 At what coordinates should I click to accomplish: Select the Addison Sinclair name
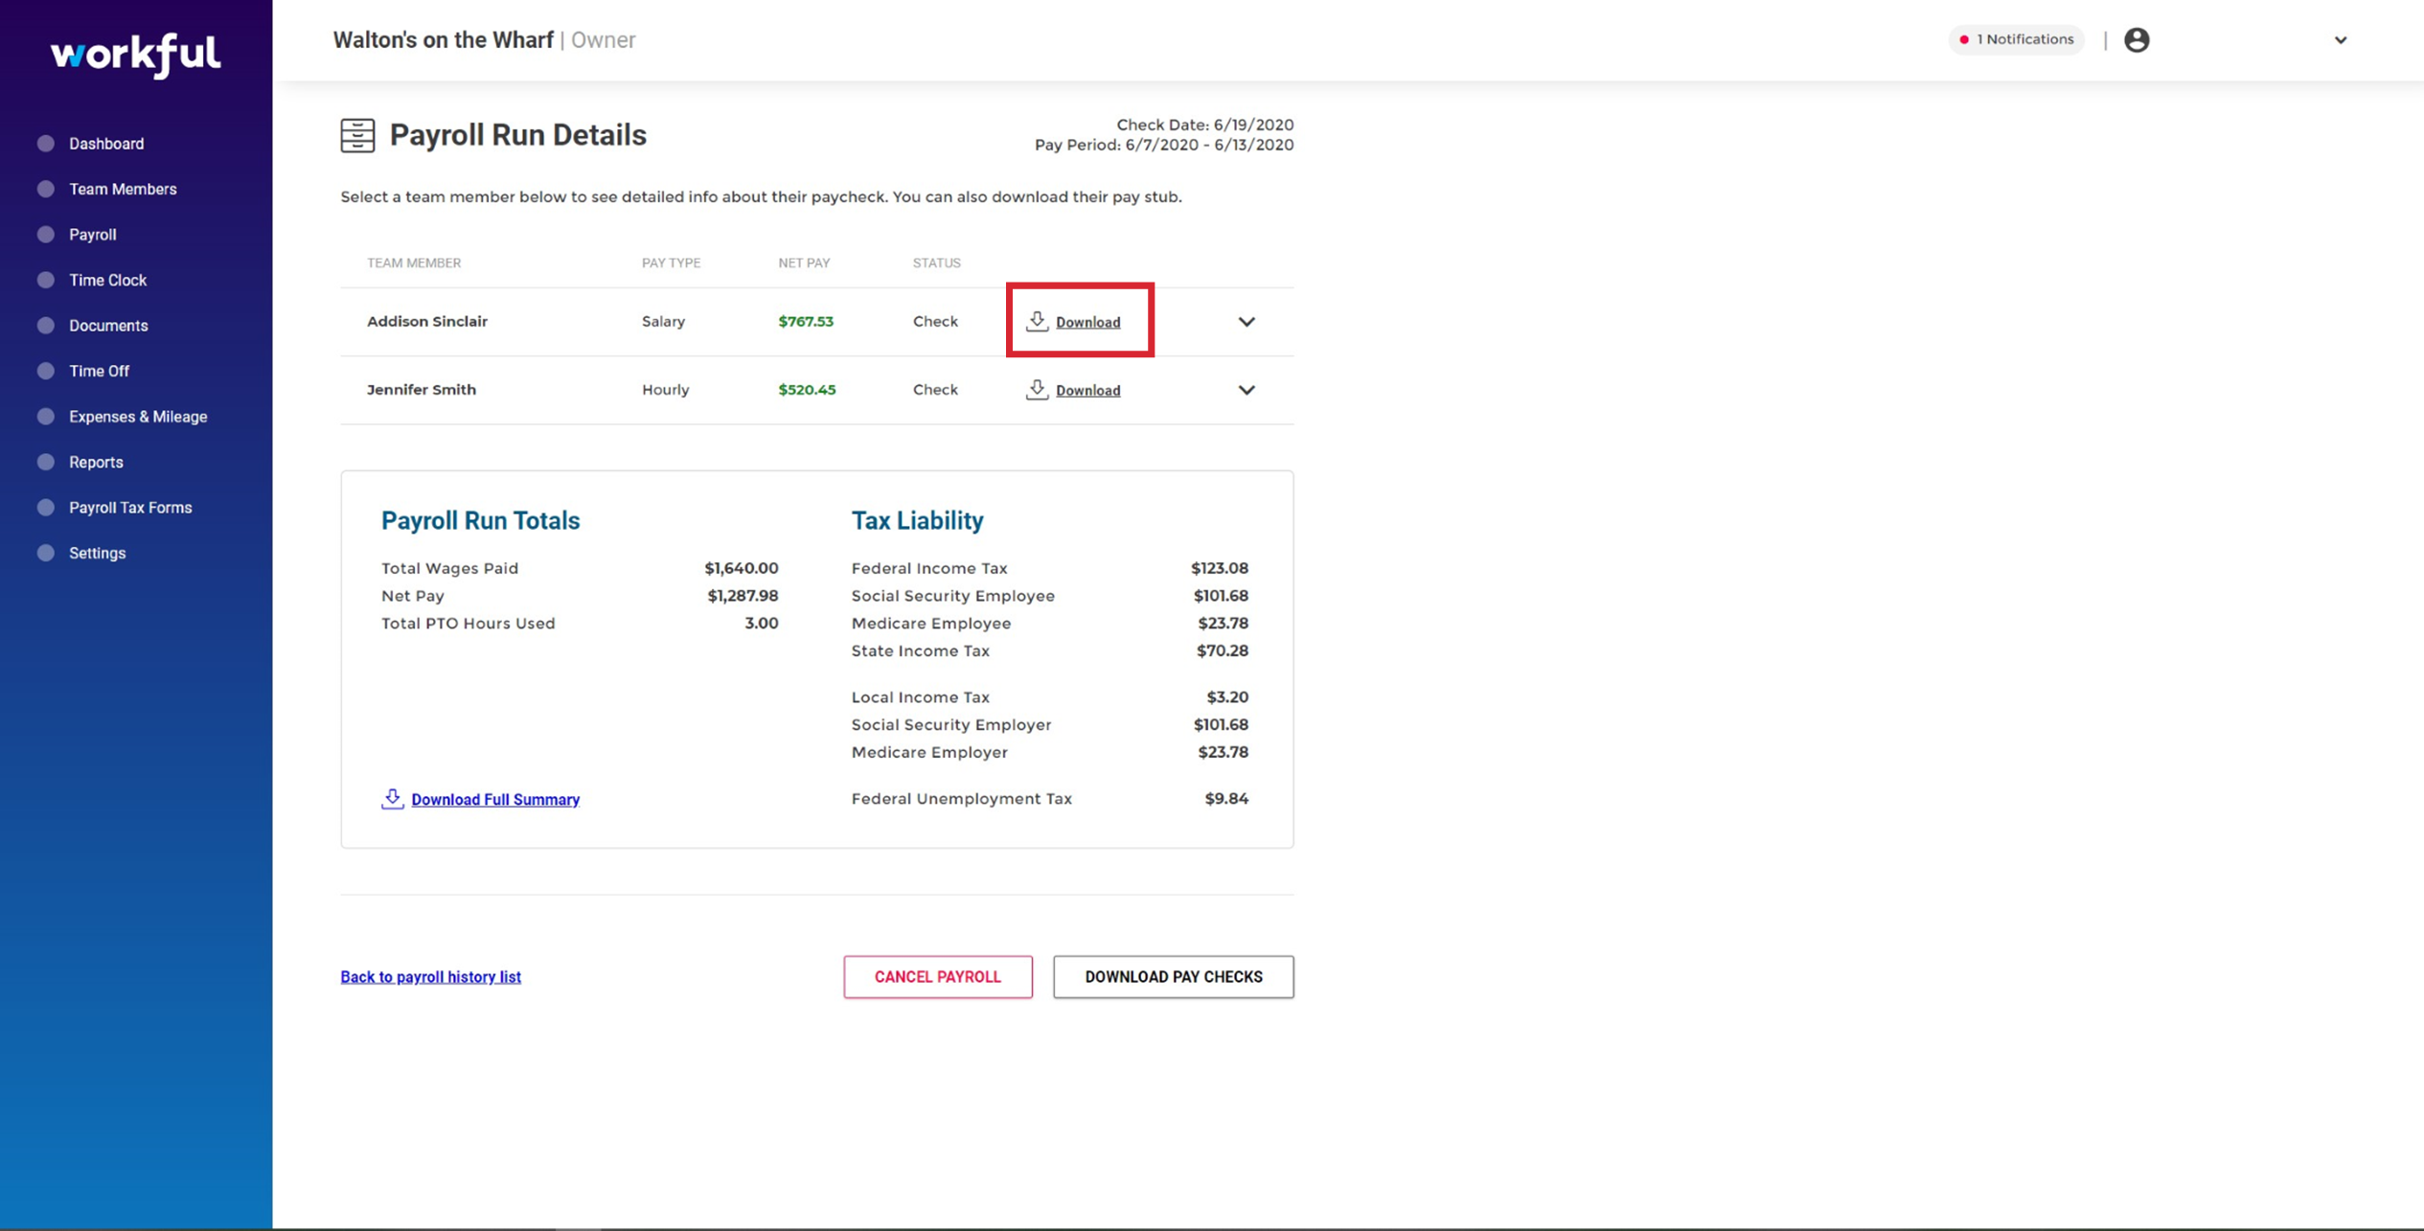click(x=427, y=321)
